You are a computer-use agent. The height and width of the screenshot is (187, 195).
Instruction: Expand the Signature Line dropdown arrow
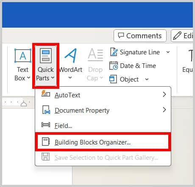tap(168, 52)
